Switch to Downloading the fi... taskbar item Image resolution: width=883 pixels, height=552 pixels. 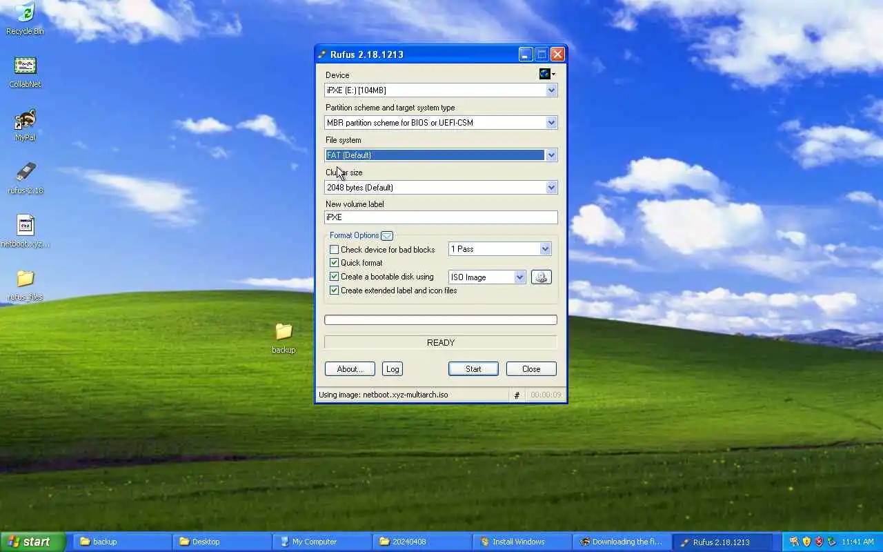coord(622,542)
